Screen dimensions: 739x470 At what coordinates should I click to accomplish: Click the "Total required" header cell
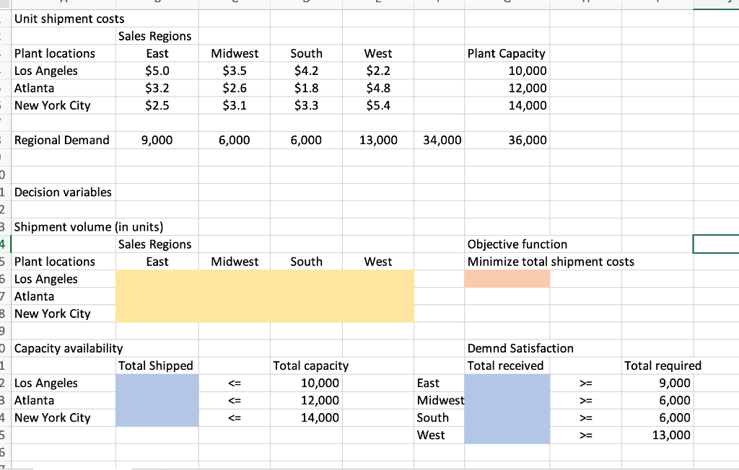(663, 366)
